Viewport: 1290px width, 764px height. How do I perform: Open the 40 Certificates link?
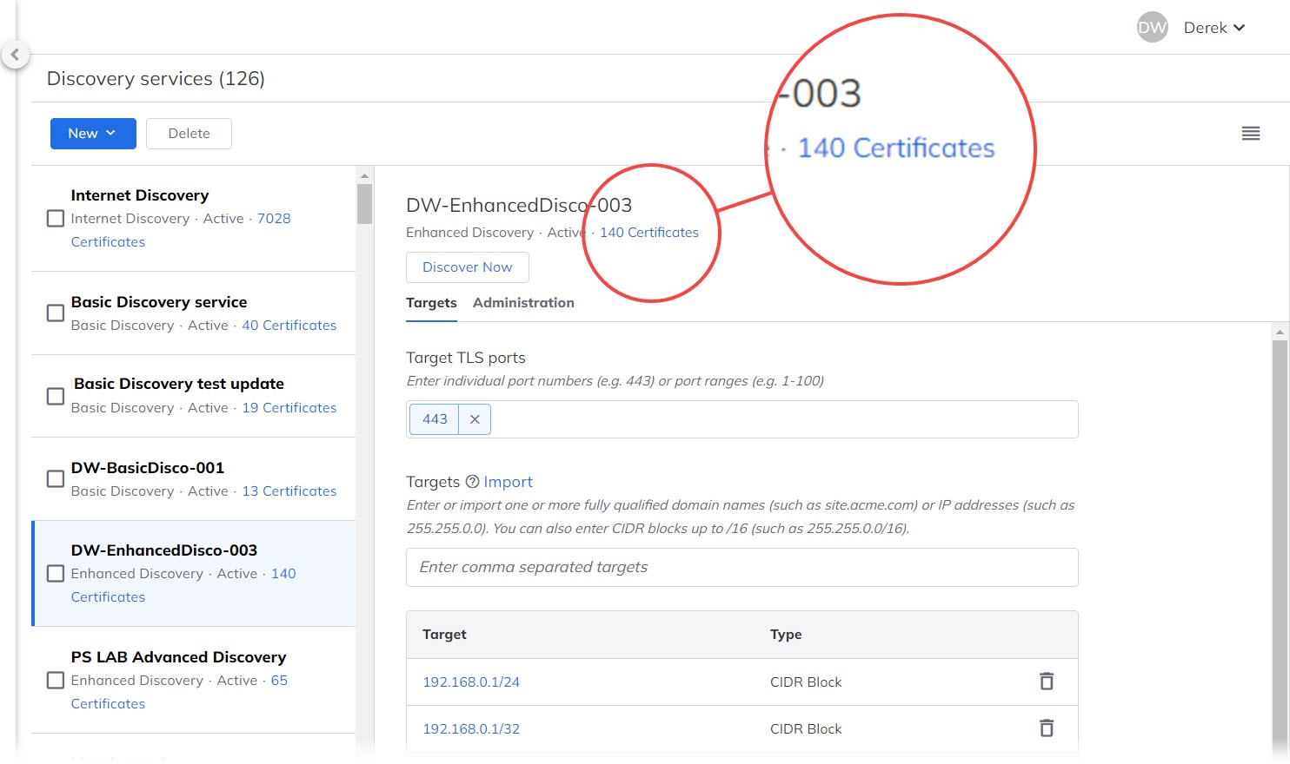pos(289,326)
